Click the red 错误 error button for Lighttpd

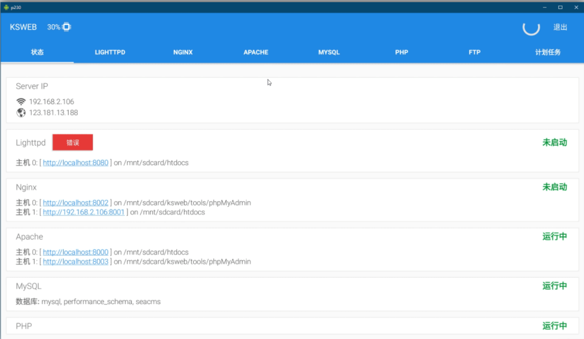(73, 142)
